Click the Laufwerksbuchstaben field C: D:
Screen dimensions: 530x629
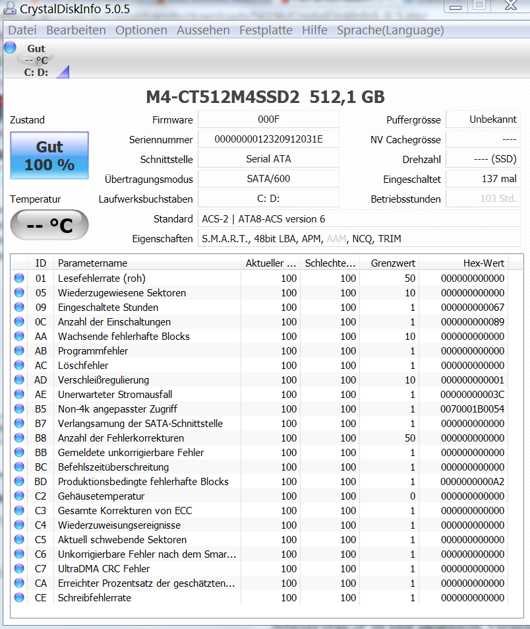pos(268,199)
